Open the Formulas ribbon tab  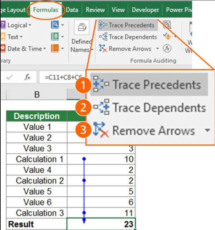click(46, 10)
